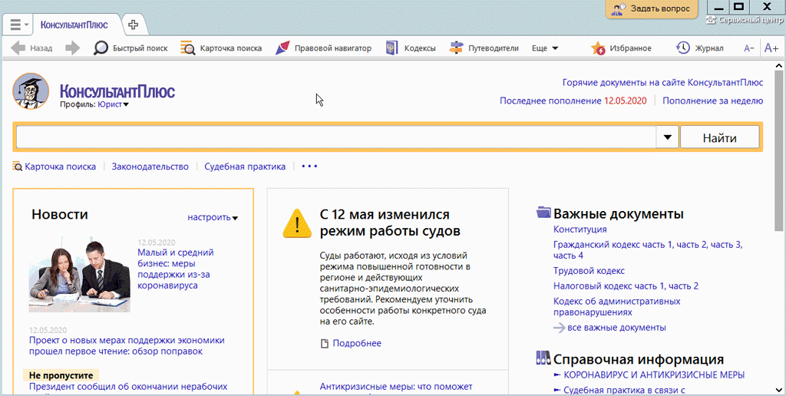
Task: Open Пополнение за неделю link
Action: tap(713, 101)
